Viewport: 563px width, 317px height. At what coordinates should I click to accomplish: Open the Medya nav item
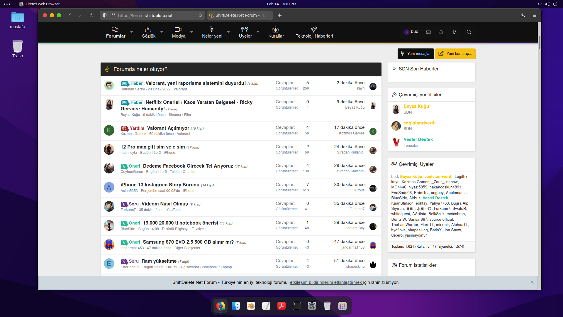tap(179, 32)
